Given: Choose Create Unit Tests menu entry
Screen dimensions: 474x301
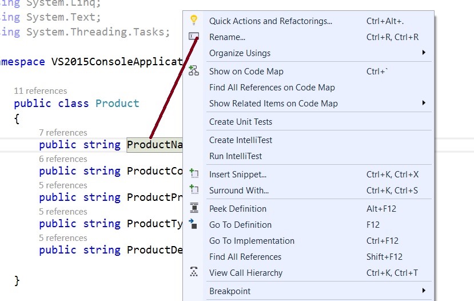Looking at the screenshot, I should click(241, 121).
